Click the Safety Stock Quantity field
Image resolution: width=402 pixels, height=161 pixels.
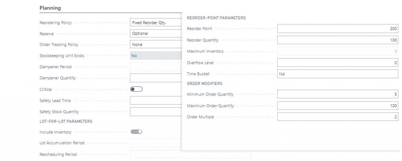(x=155, y=112)
